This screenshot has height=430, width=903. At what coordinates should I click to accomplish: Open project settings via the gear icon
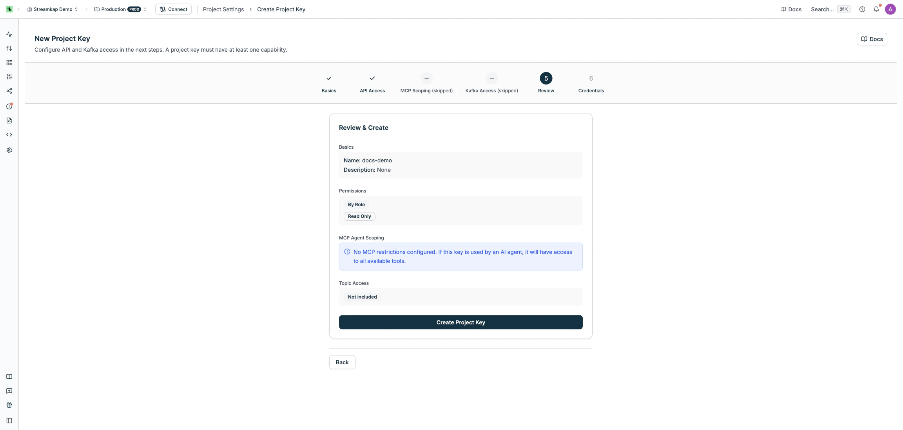point(9,150)
